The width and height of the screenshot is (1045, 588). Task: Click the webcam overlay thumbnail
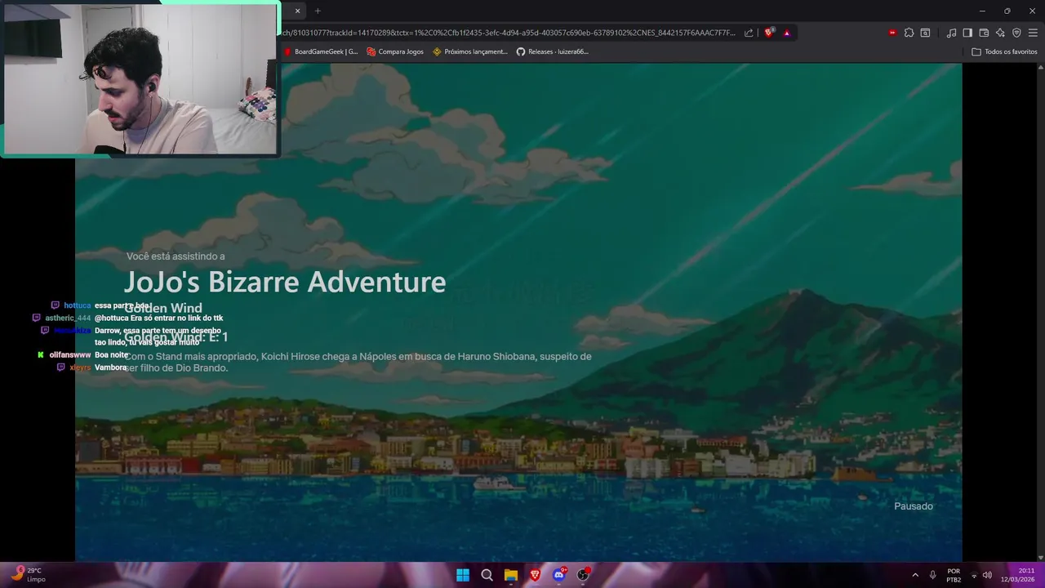[x=140, y=79]
